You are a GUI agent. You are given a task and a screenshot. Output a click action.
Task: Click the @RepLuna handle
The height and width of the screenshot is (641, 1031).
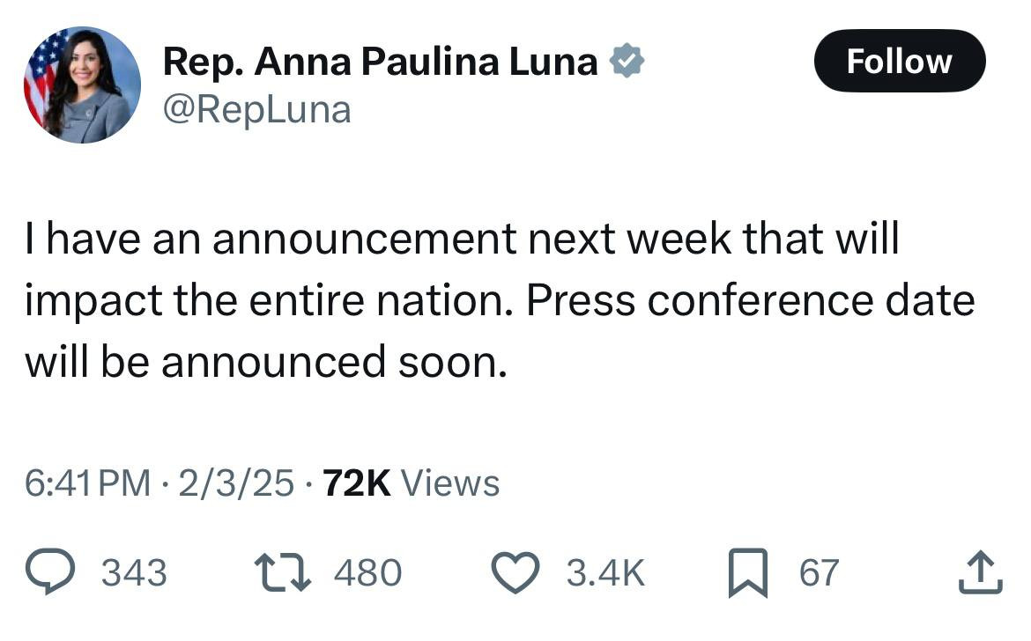coord(257,110)
